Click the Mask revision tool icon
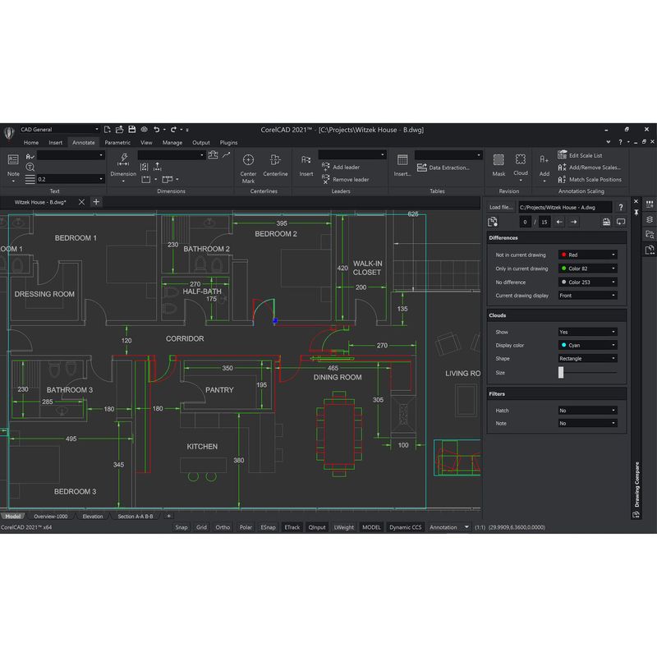The height and width of the screenshot is (657, 657). tap(498, 159)
